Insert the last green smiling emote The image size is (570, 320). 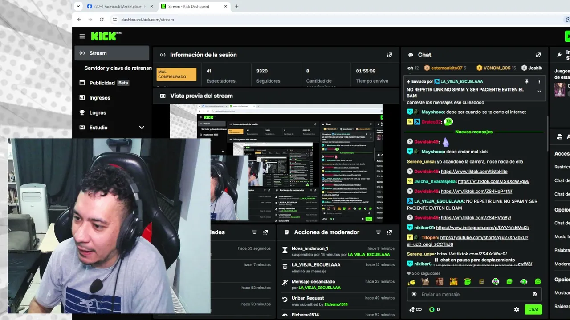coord(537,282)
